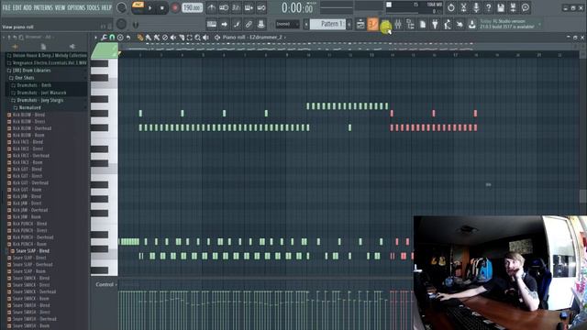Collapse the Normalized folder

click(x=29, y=108)
